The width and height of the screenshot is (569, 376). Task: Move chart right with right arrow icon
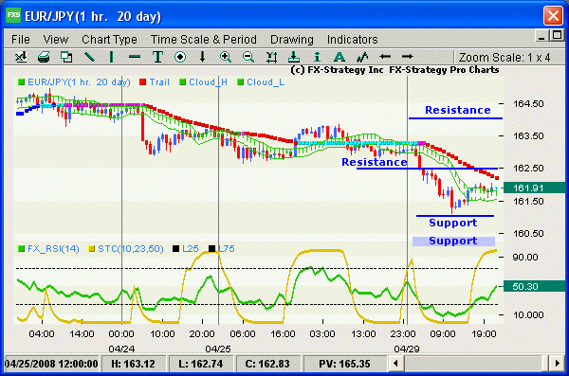click(407, 57)
